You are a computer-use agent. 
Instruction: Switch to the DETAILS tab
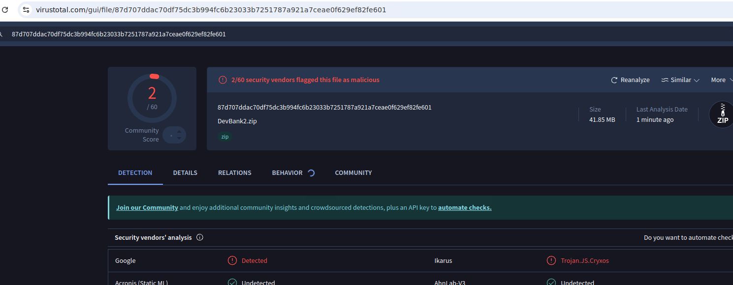[185, 172]
